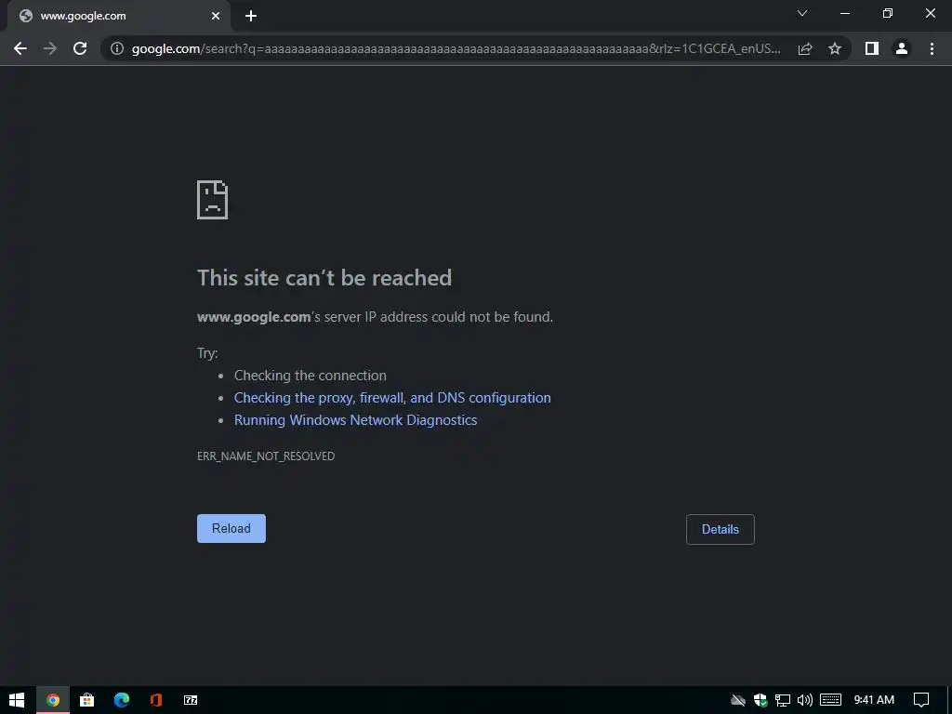Open the side panel icon
The image size is (952, 714).
pyautogui.click(x=872, y=48)
